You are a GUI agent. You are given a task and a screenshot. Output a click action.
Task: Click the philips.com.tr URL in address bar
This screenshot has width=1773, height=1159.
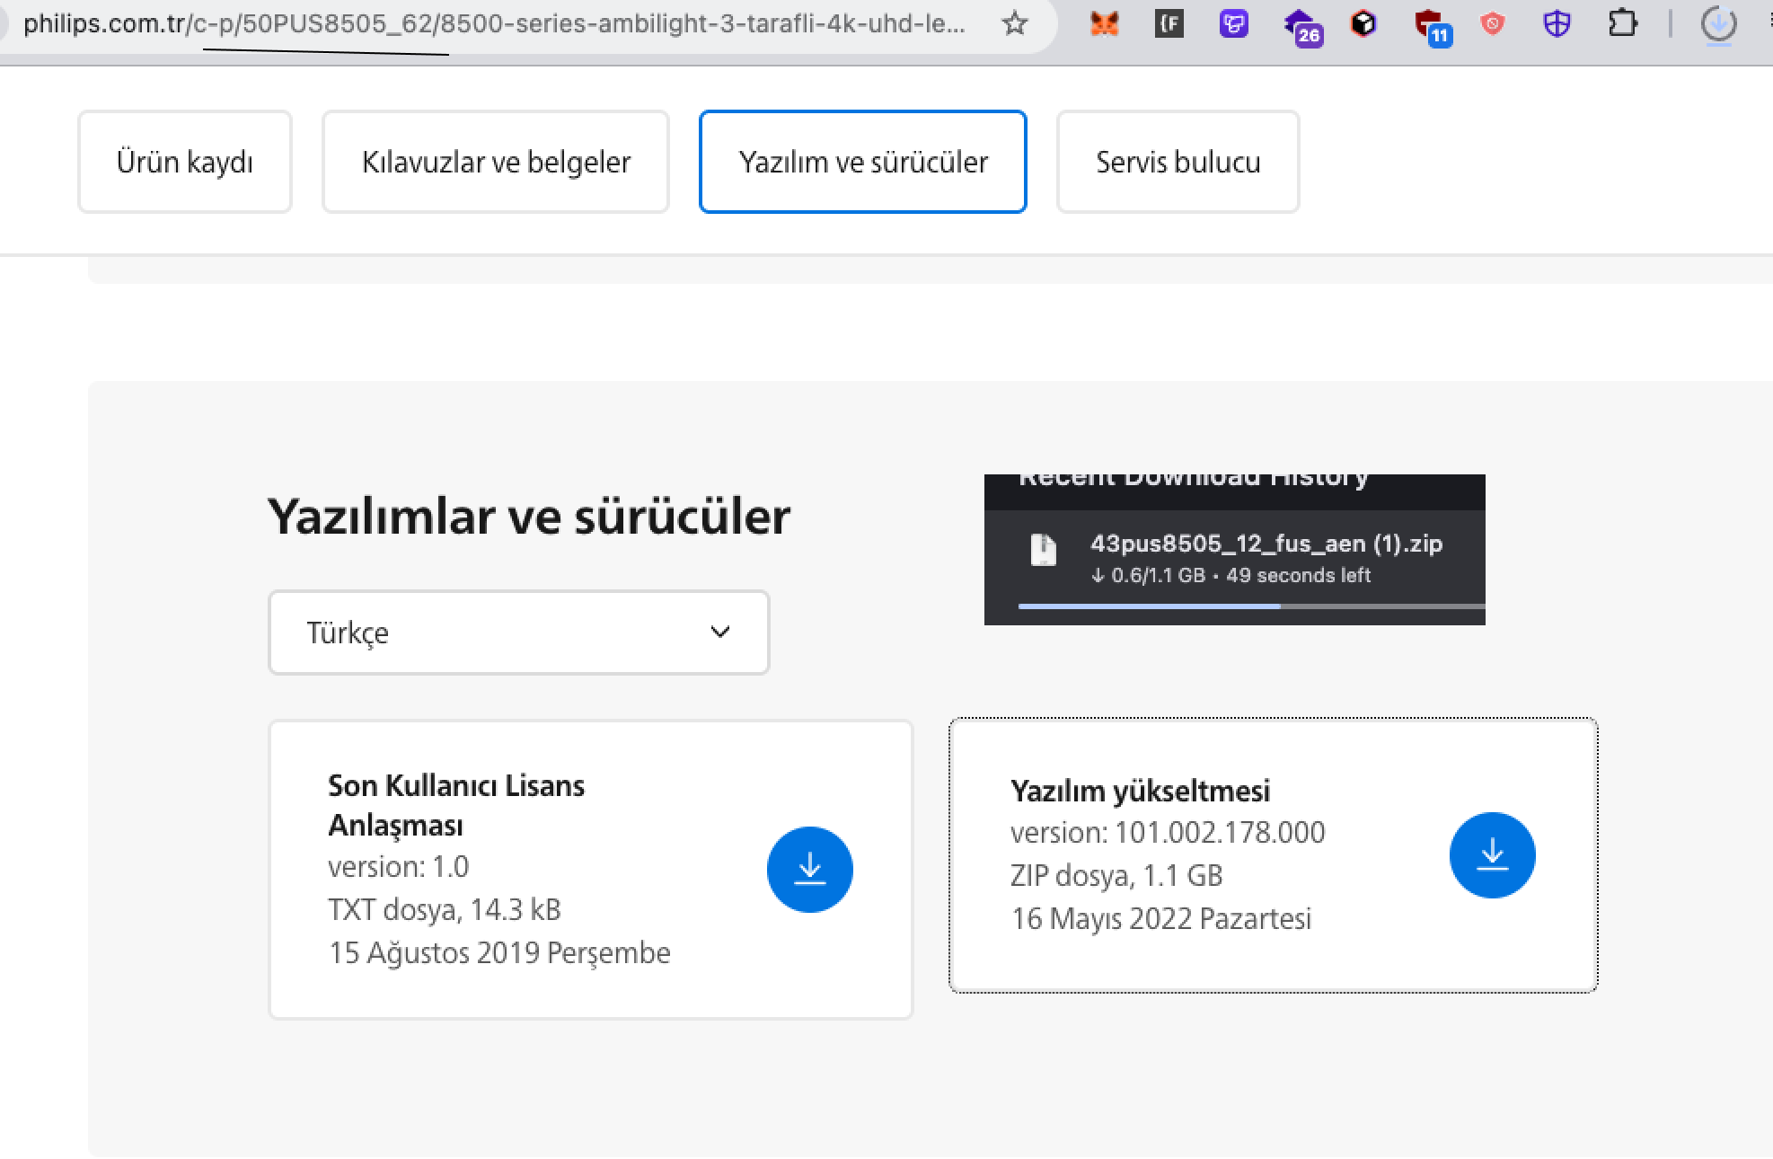[x=495, y=23]
